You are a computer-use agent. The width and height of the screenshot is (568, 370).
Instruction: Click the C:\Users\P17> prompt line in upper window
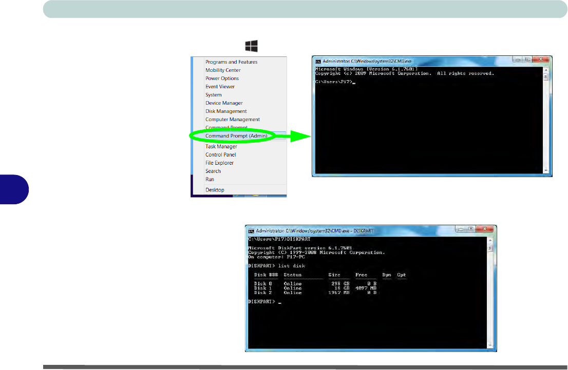click(335, 82)
